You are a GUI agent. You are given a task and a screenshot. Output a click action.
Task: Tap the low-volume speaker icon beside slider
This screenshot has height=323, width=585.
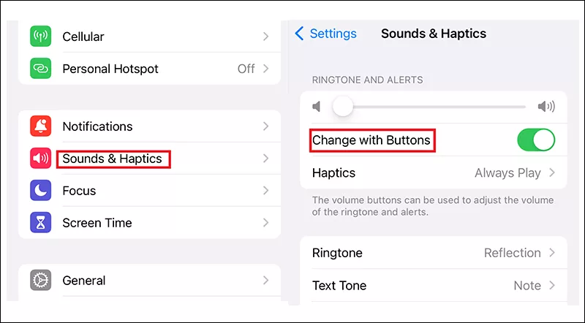317,107
